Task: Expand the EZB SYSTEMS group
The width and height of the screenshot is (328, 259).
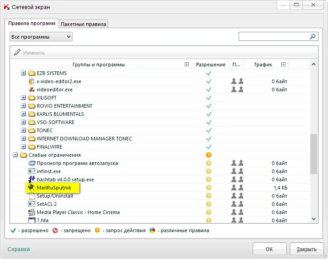Action: click(x=24, y=73)
